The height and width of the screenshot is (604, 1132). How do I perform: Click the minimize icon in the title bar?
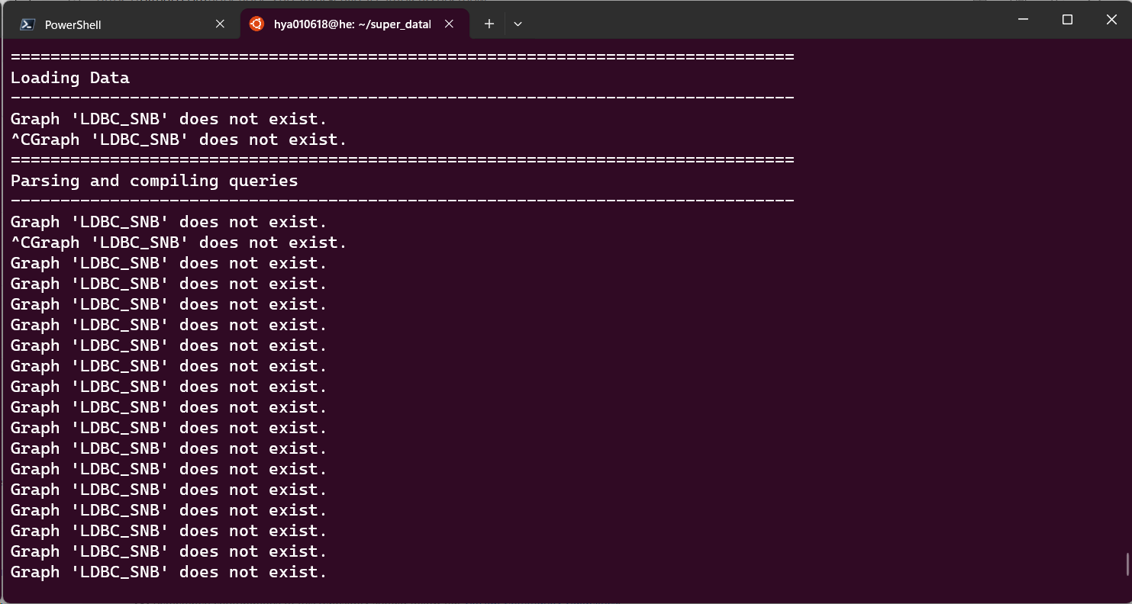point(1022,19)
